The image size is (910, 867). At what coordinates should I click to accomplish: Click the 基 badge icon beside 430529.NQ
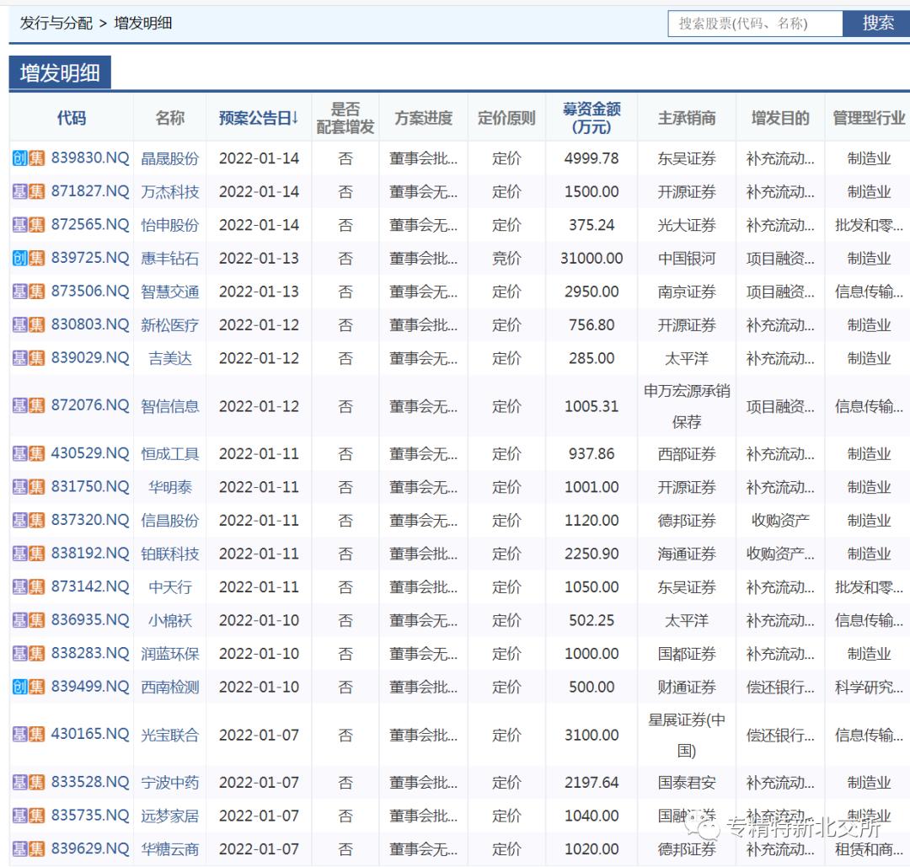click(x=20, y=453)
